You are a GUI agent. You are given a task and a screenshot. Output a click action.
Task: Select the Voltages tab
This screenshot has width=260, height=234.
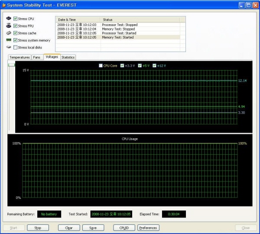(52, 57)
